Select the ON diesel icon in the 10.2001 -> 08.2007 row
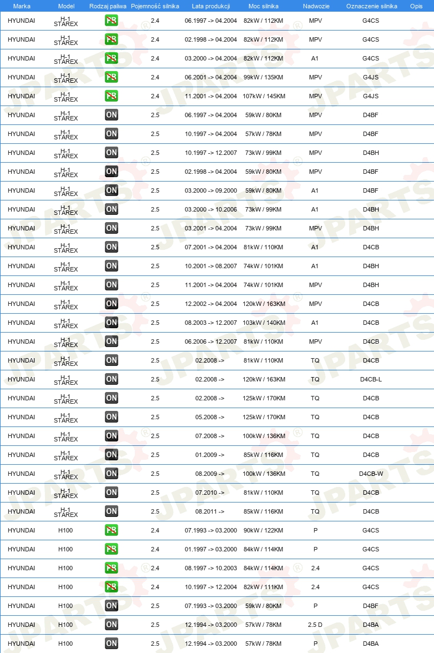 tap(111, 265)
